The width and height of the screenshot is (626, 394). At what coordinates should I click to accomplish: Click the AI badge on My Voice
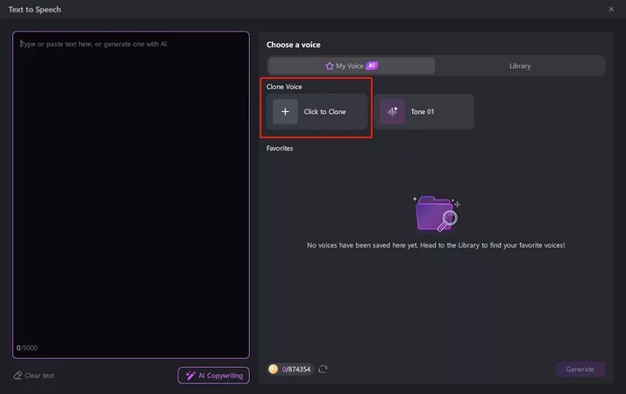point(372,66)
